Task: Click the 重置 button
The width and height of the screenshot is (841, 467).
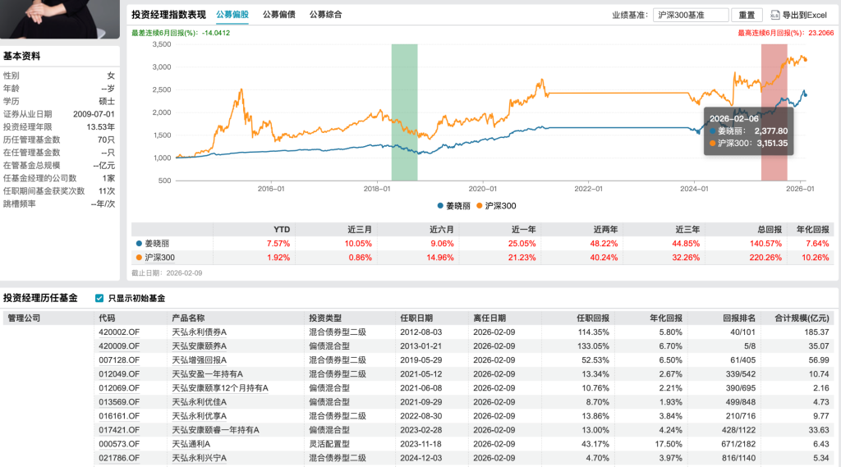Action: 747,15
